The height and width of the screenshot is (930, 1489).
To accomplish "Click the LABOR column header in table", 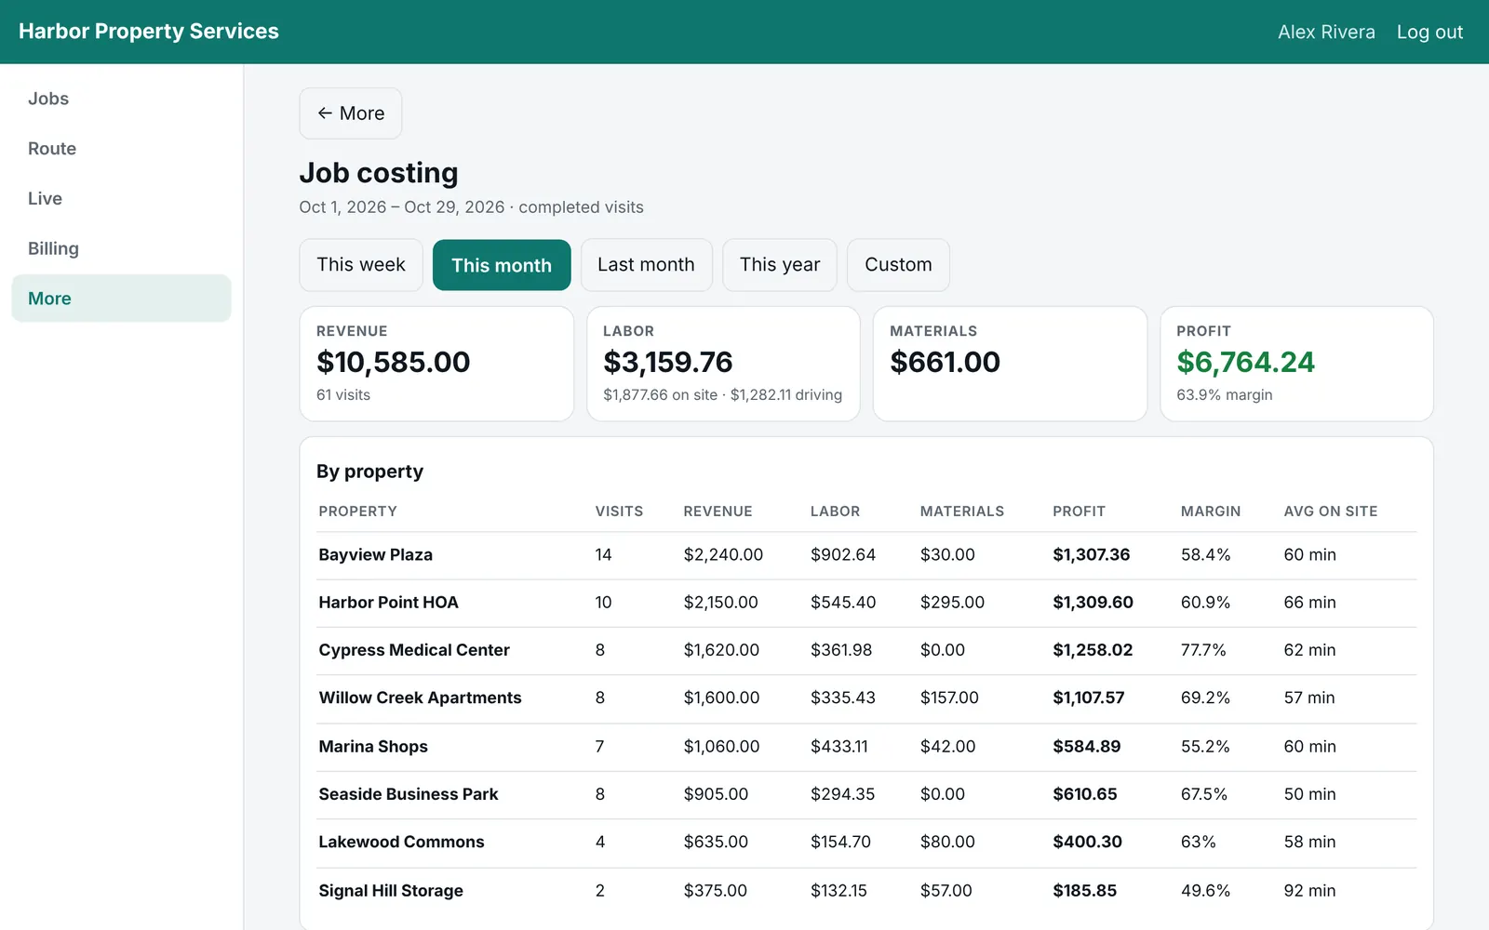I will pos(835,511).
